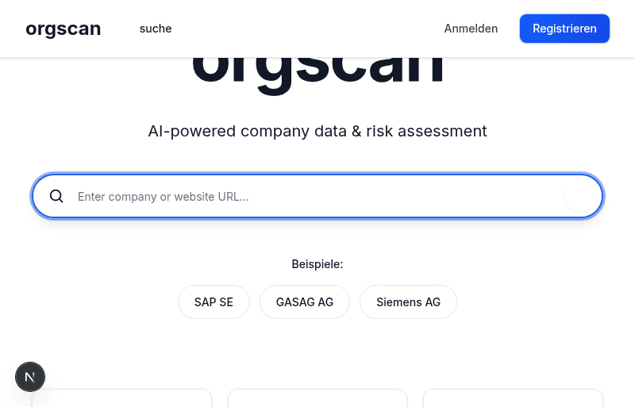Click the right feature card below examples

pos(513,398)
